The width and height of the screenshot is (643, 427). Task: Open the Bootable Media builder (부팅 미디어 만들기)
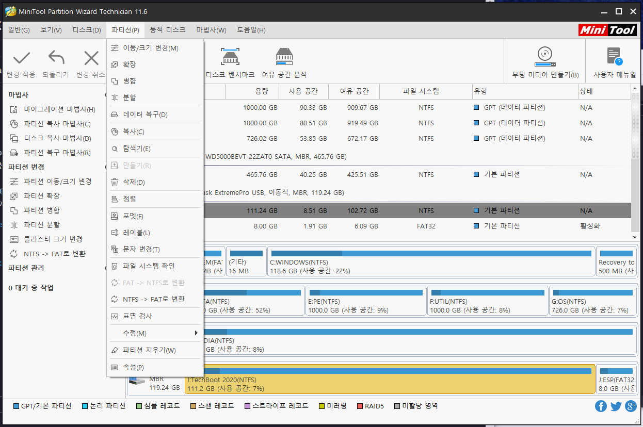545,64
